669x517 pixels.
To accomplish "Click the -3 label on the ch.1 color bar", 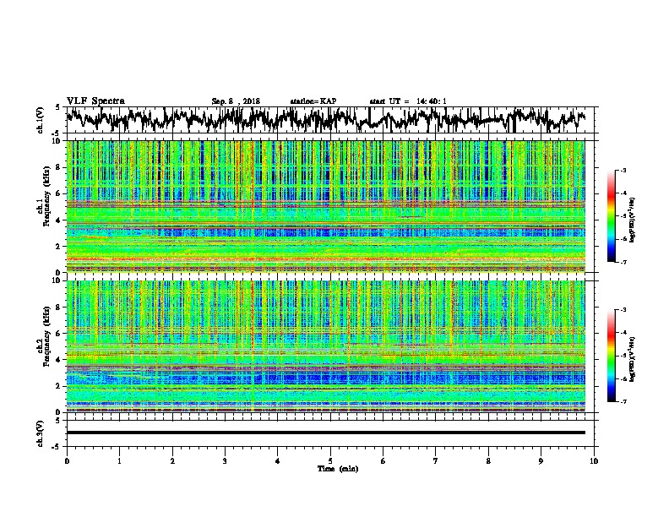I will click(x=623, y=170).
